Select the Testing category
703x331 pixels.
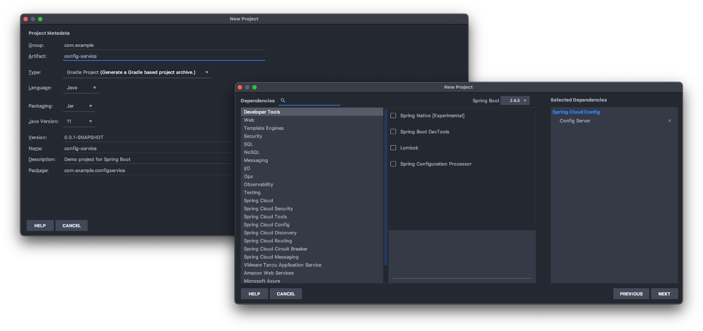pos(312,192)
